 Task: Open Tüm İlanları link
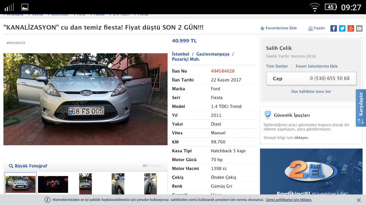point(277,66)
